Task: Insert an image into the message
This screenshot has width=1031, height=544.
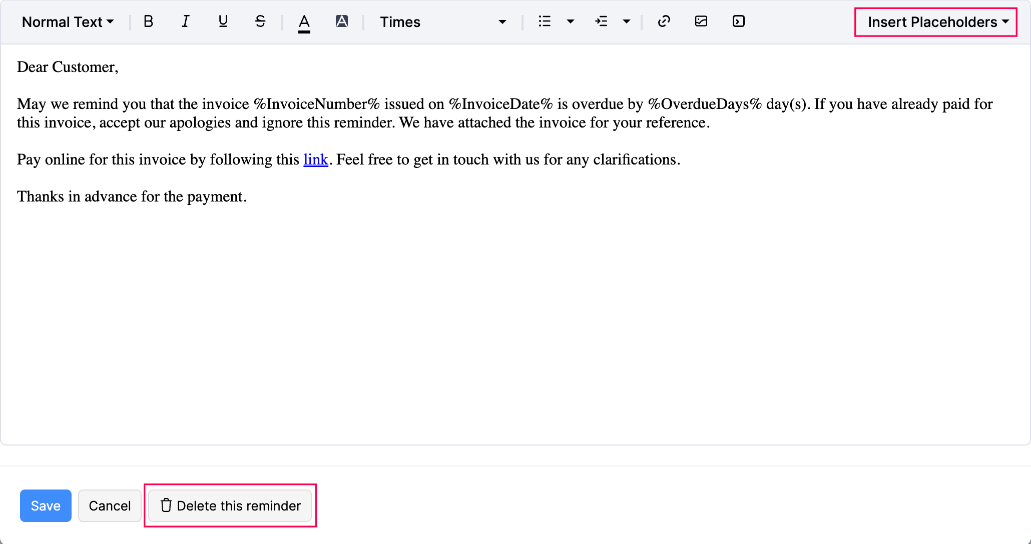Action: click(701, 21)
